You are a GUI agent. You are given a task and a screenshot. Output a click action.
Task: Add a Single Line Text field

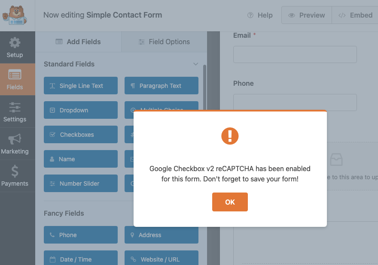click(81, 86)
